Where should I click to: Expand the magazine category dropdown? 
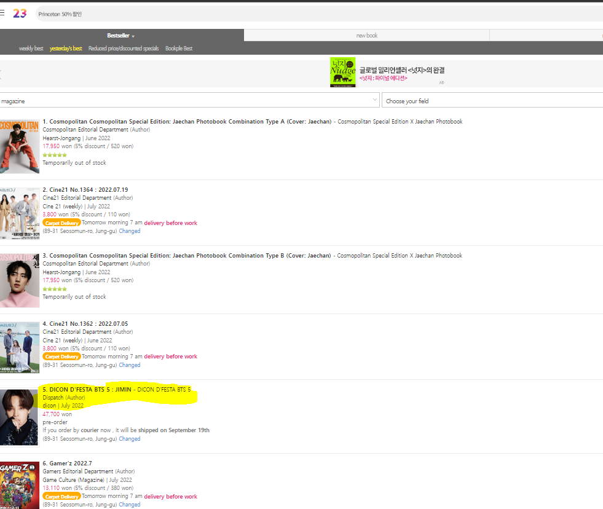pos(189,100)
